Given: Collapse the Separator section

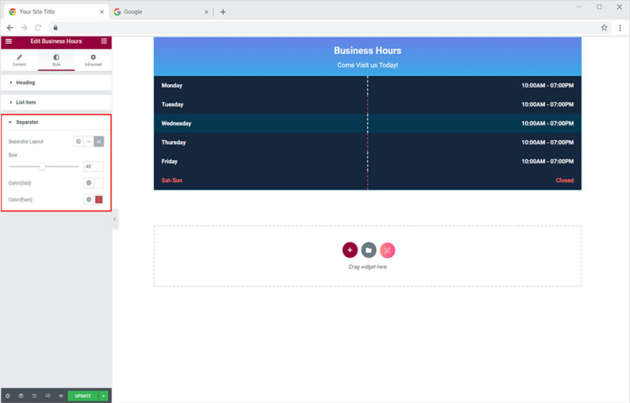Looking at the screenshot, I should click(x=26, y=122).
